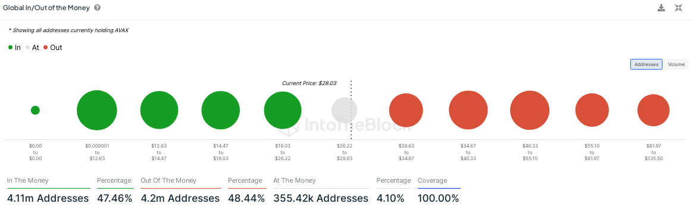694x219 pixels.
Task: Click the help question mark icon
Action: [98, 8]
